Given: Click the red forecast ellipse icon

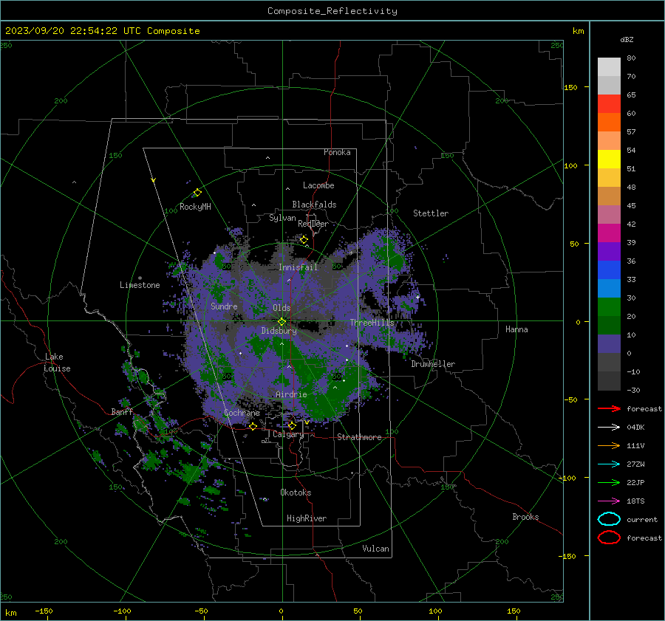Looking at the screenshot, I should pos(609,537).
